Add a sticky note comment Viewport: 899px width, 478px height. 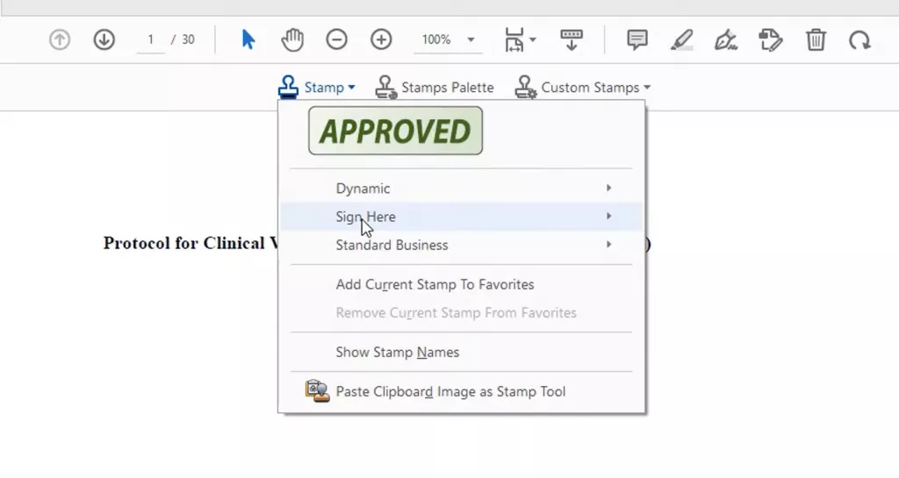click(637, 40)
